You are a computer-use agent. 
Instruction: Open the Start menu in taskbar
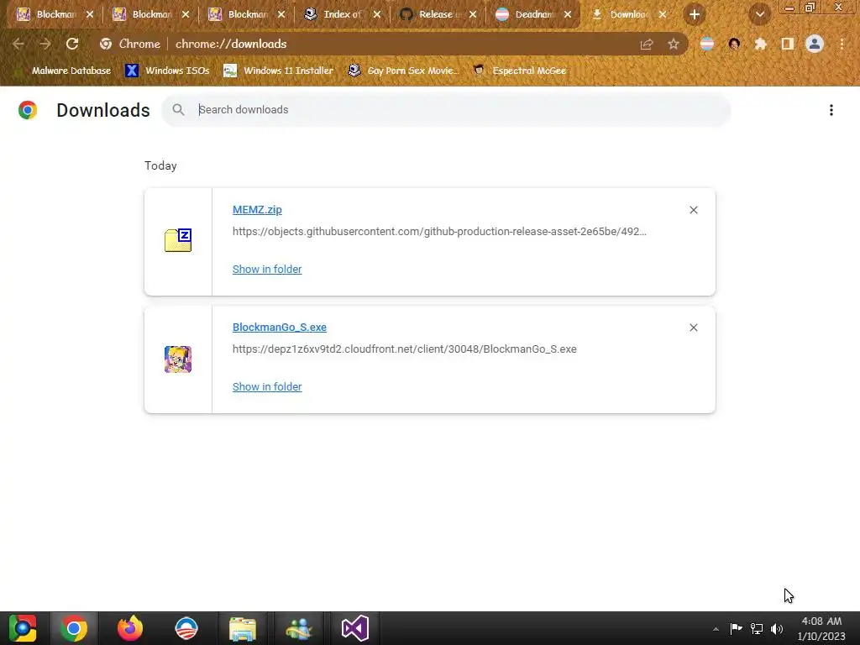[x=23, y=628]
